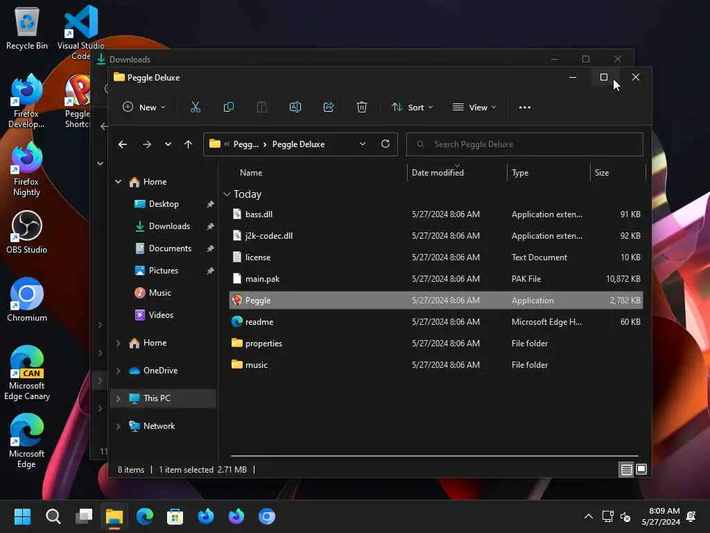This screenshot has width=710, height=533.
Task: Expand the Network tree node
Action: click(x=118, y=426)
